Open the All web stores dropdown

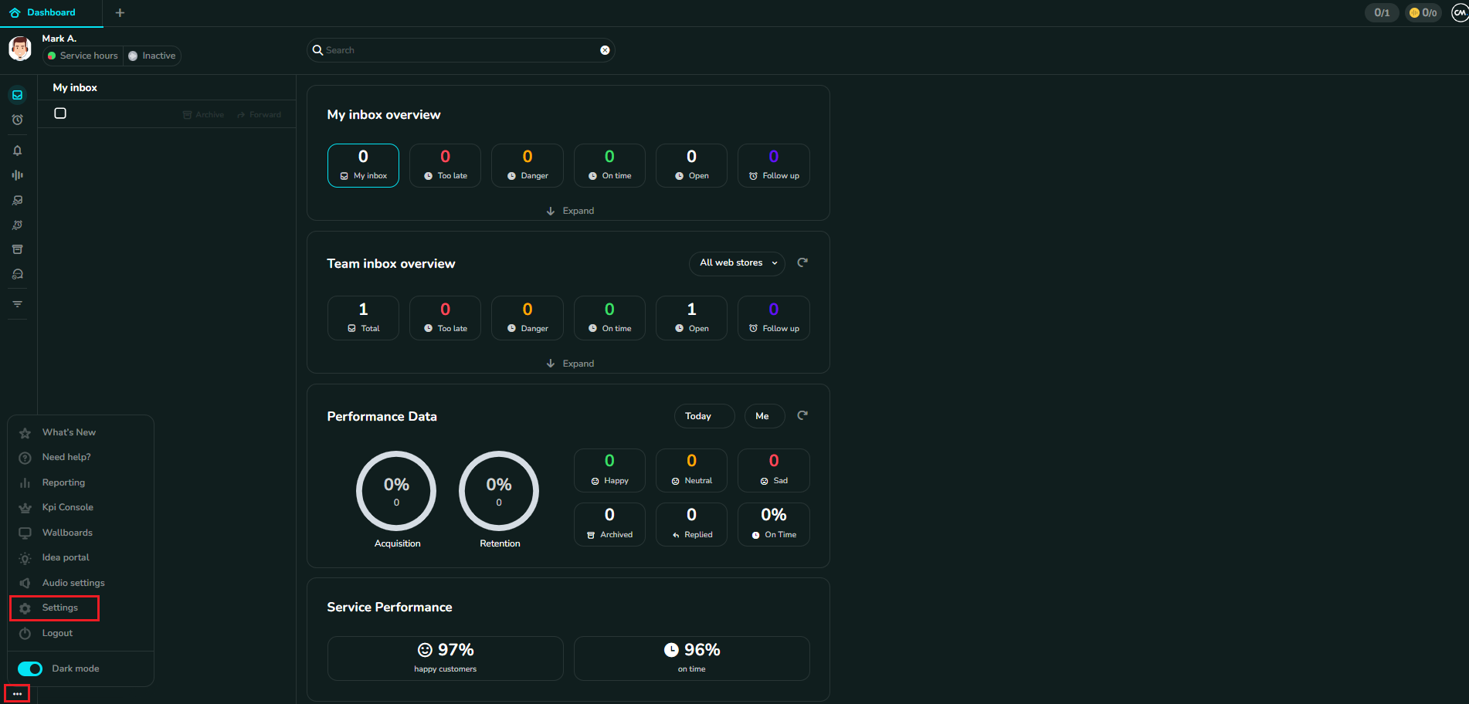tap(737, 263)
